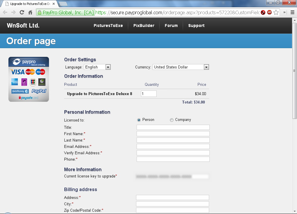The height and width of the screenshot is (214, 297).
Task: Click the paysafecard logo
Action: point(28,98)
